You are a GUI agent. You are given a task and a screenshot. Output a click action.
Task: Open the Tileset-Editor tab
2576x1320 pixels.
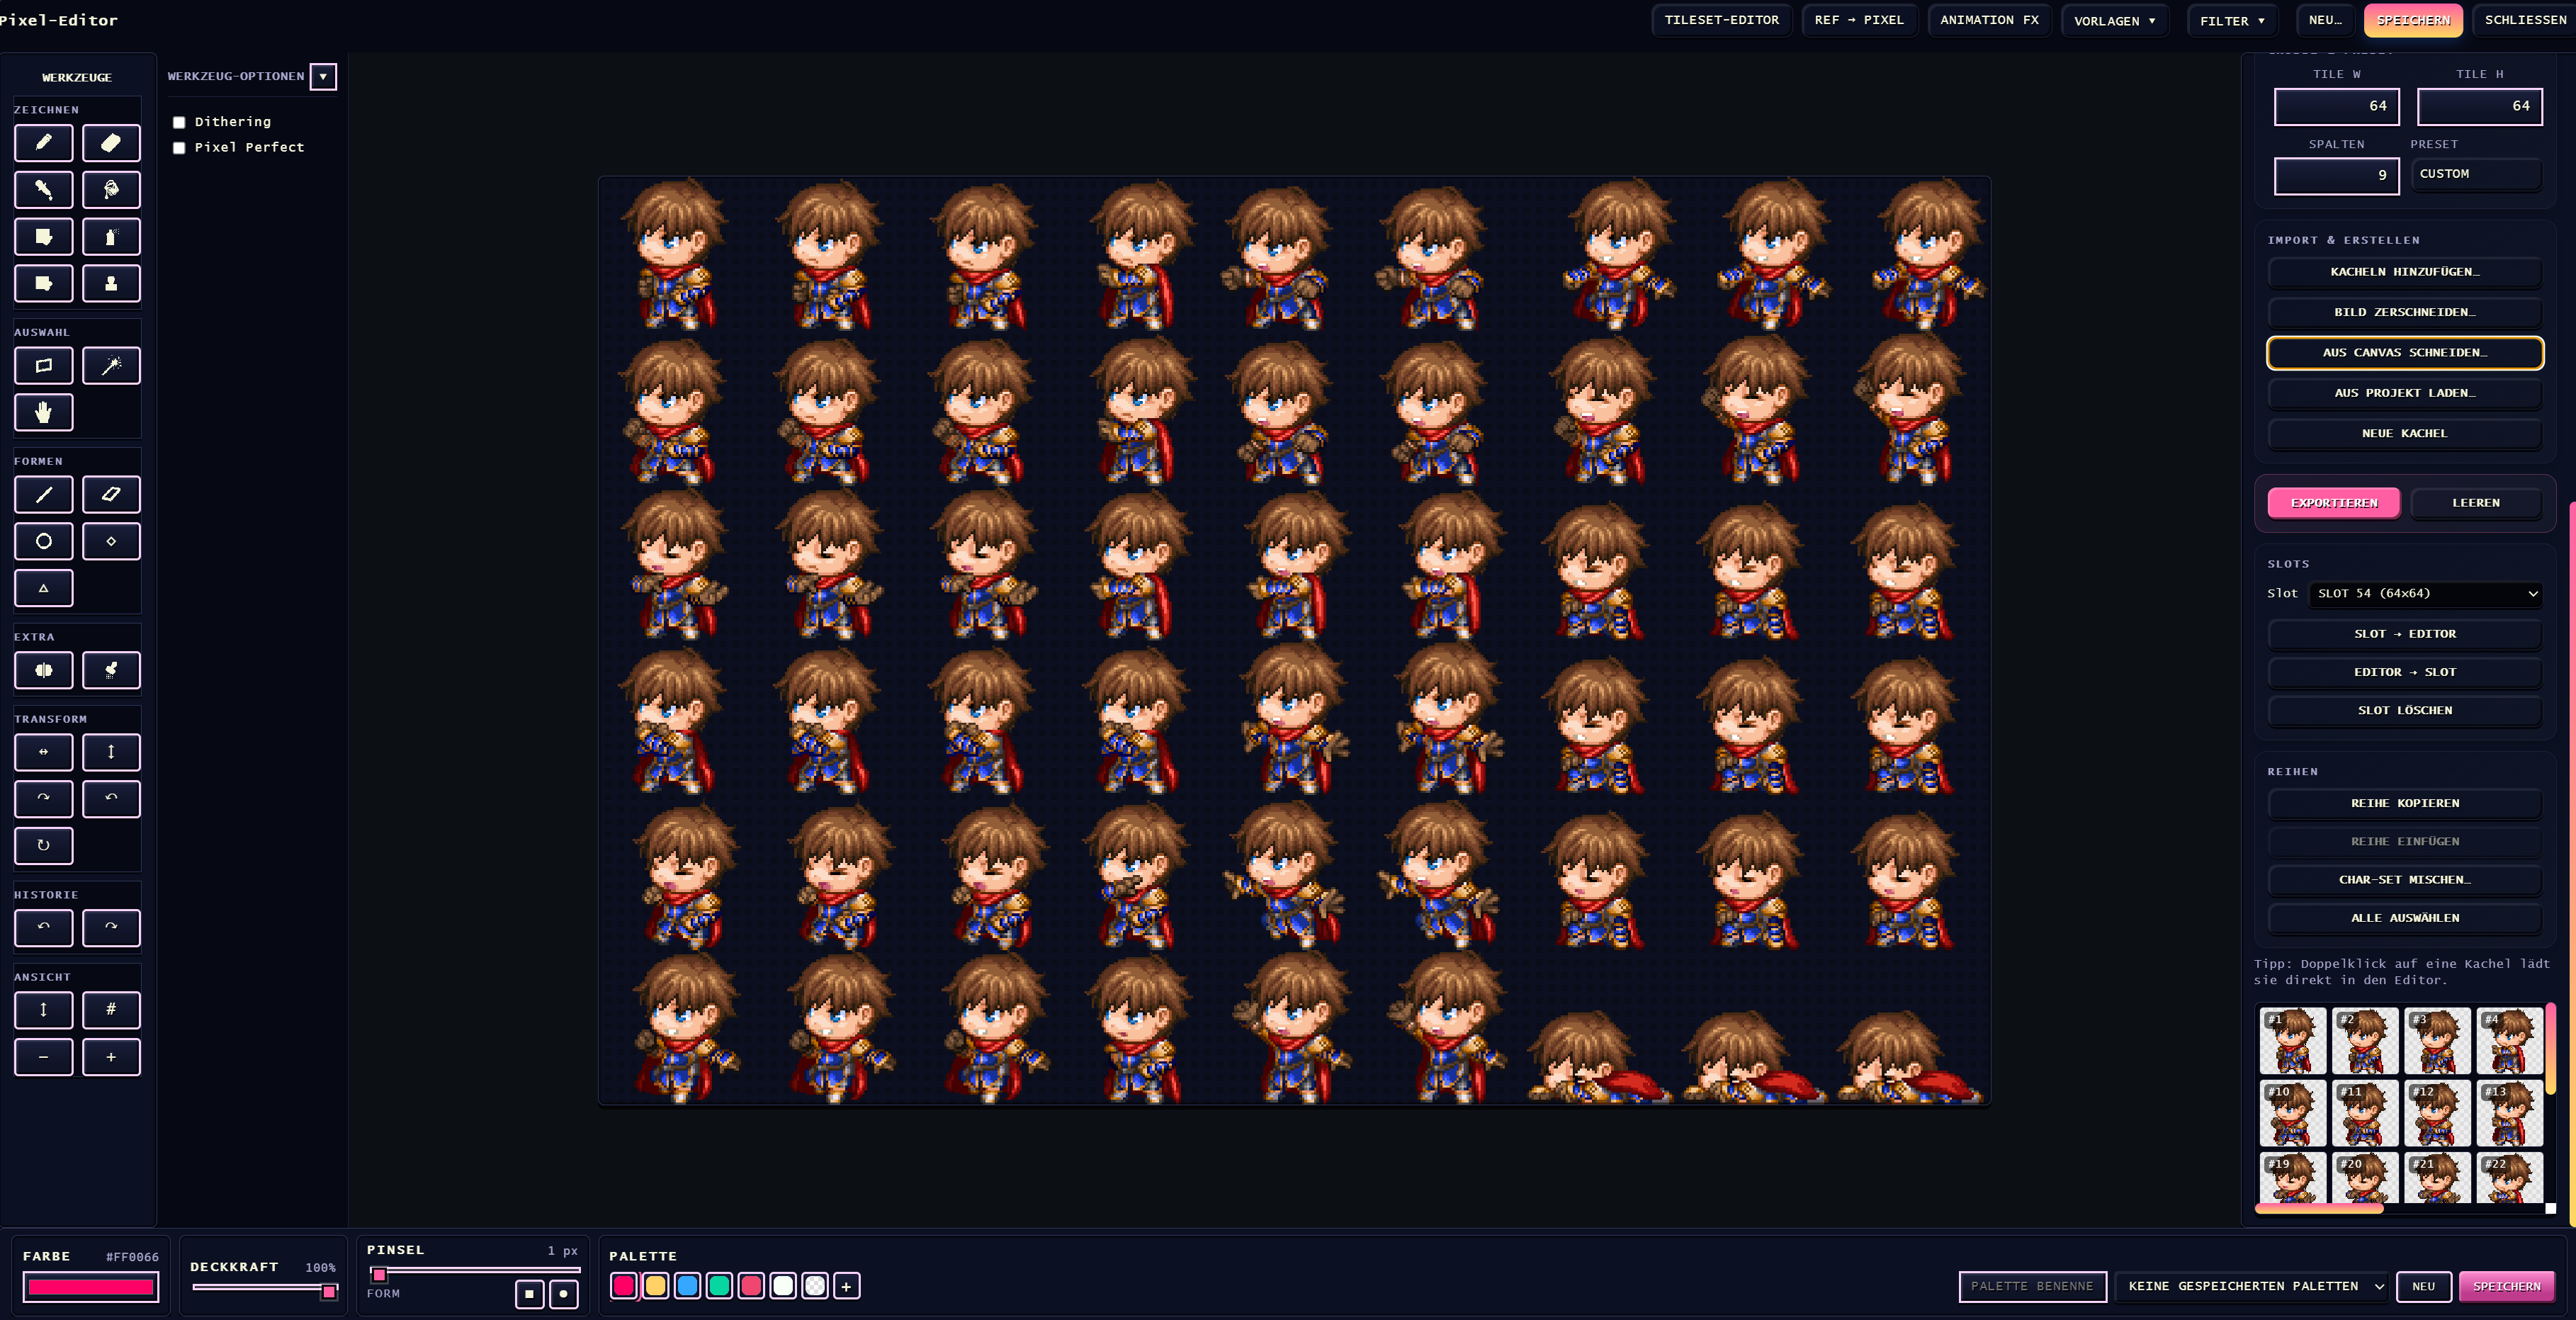(x=1721, y=20)
